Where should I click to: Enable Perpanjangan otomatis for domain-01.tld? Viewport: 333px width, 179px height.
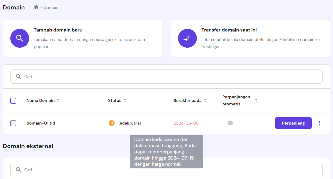pyautogui.click(x=228, y=123)
